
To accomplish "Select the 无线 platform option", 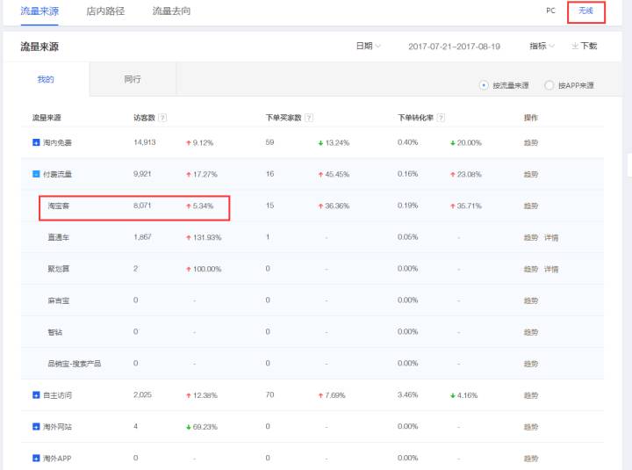I will click(586, 11).
